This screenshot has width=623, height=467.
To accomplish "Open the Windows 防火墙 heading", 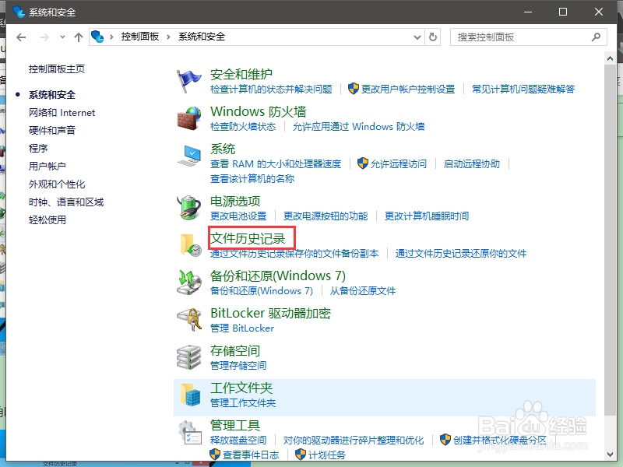I will click(x=259, y=111).
